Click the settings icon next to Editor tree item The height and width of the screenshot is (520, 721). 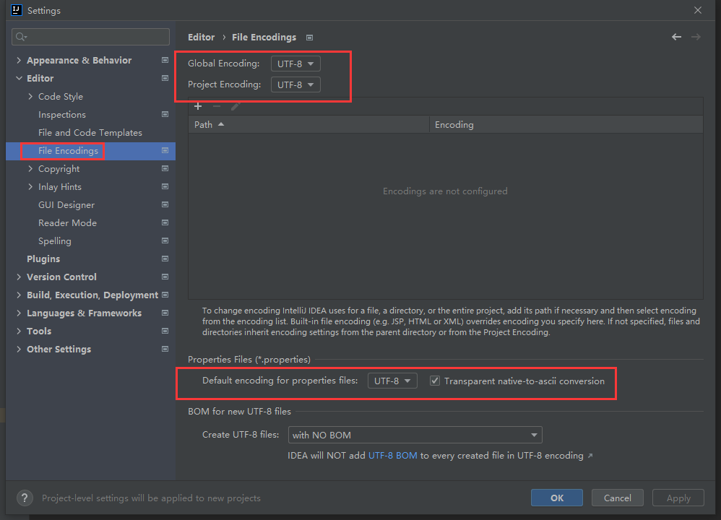click(165, 78)
